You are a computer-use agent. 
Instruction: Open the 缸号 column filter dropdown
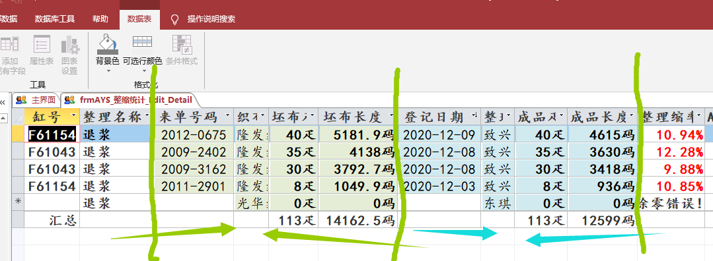[x=74, y=116]
